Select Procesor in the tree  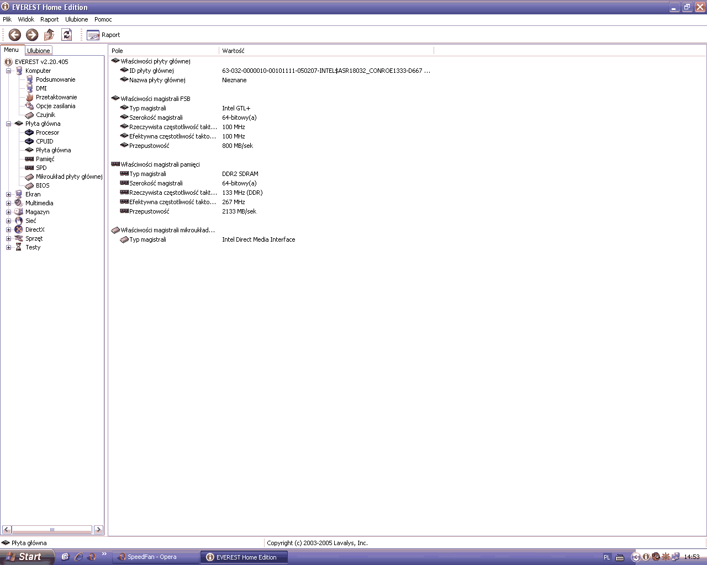point(47,132)
